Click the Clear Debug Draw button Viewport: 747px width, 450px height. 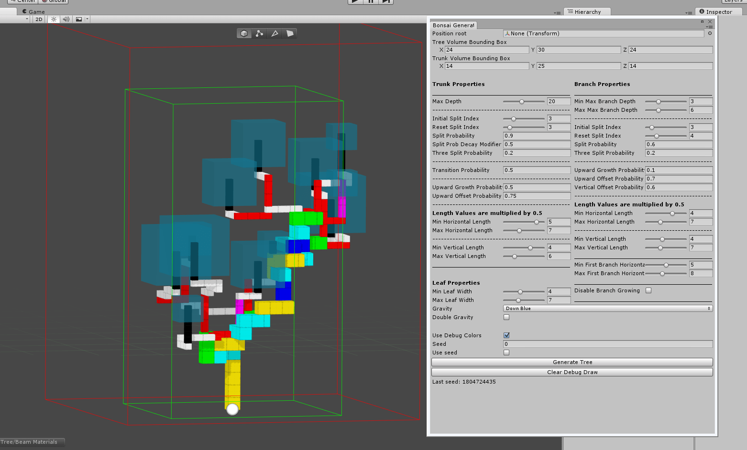click(572, 372)
